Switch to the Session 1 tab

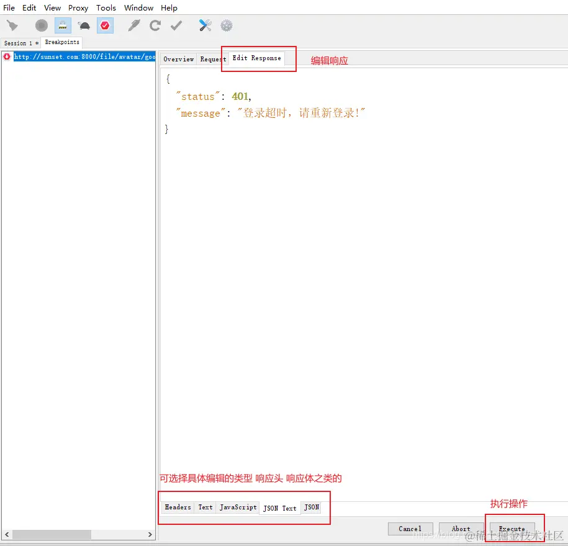pos(20,43)
